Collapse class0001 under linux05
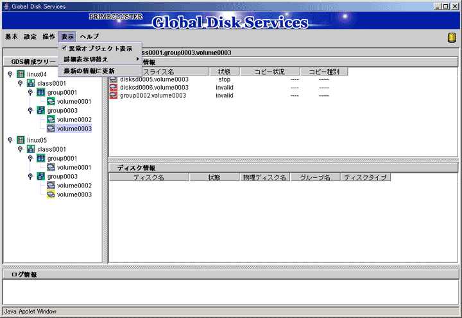 [x=21, y=148]
